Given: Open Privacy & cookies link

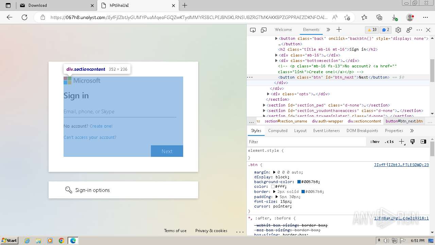Looking at the screenshot, I should 211,230.
